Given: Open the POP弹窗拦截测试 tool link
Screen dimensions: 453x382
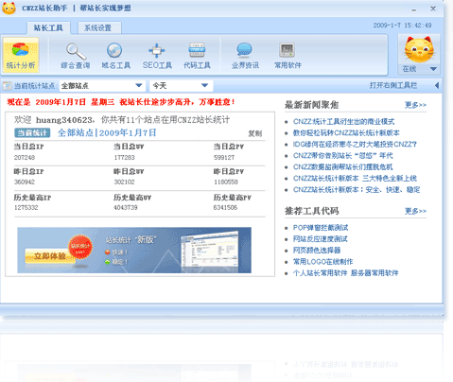Looking at the screenshot, I should point(321,228).
